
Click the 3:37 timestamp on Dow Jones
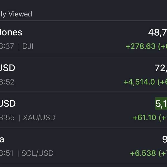coord(7,46)
